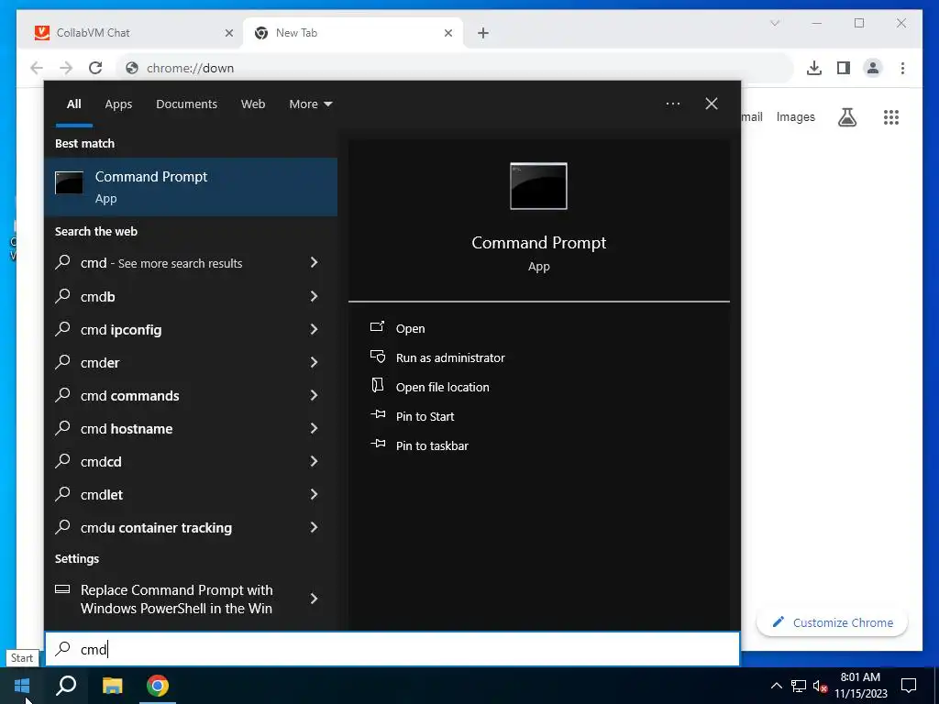Image resolution: width=939 pixels, height=704 pixels.
Task: Click the network status tray icon
Action: click(x=799, y=686)
